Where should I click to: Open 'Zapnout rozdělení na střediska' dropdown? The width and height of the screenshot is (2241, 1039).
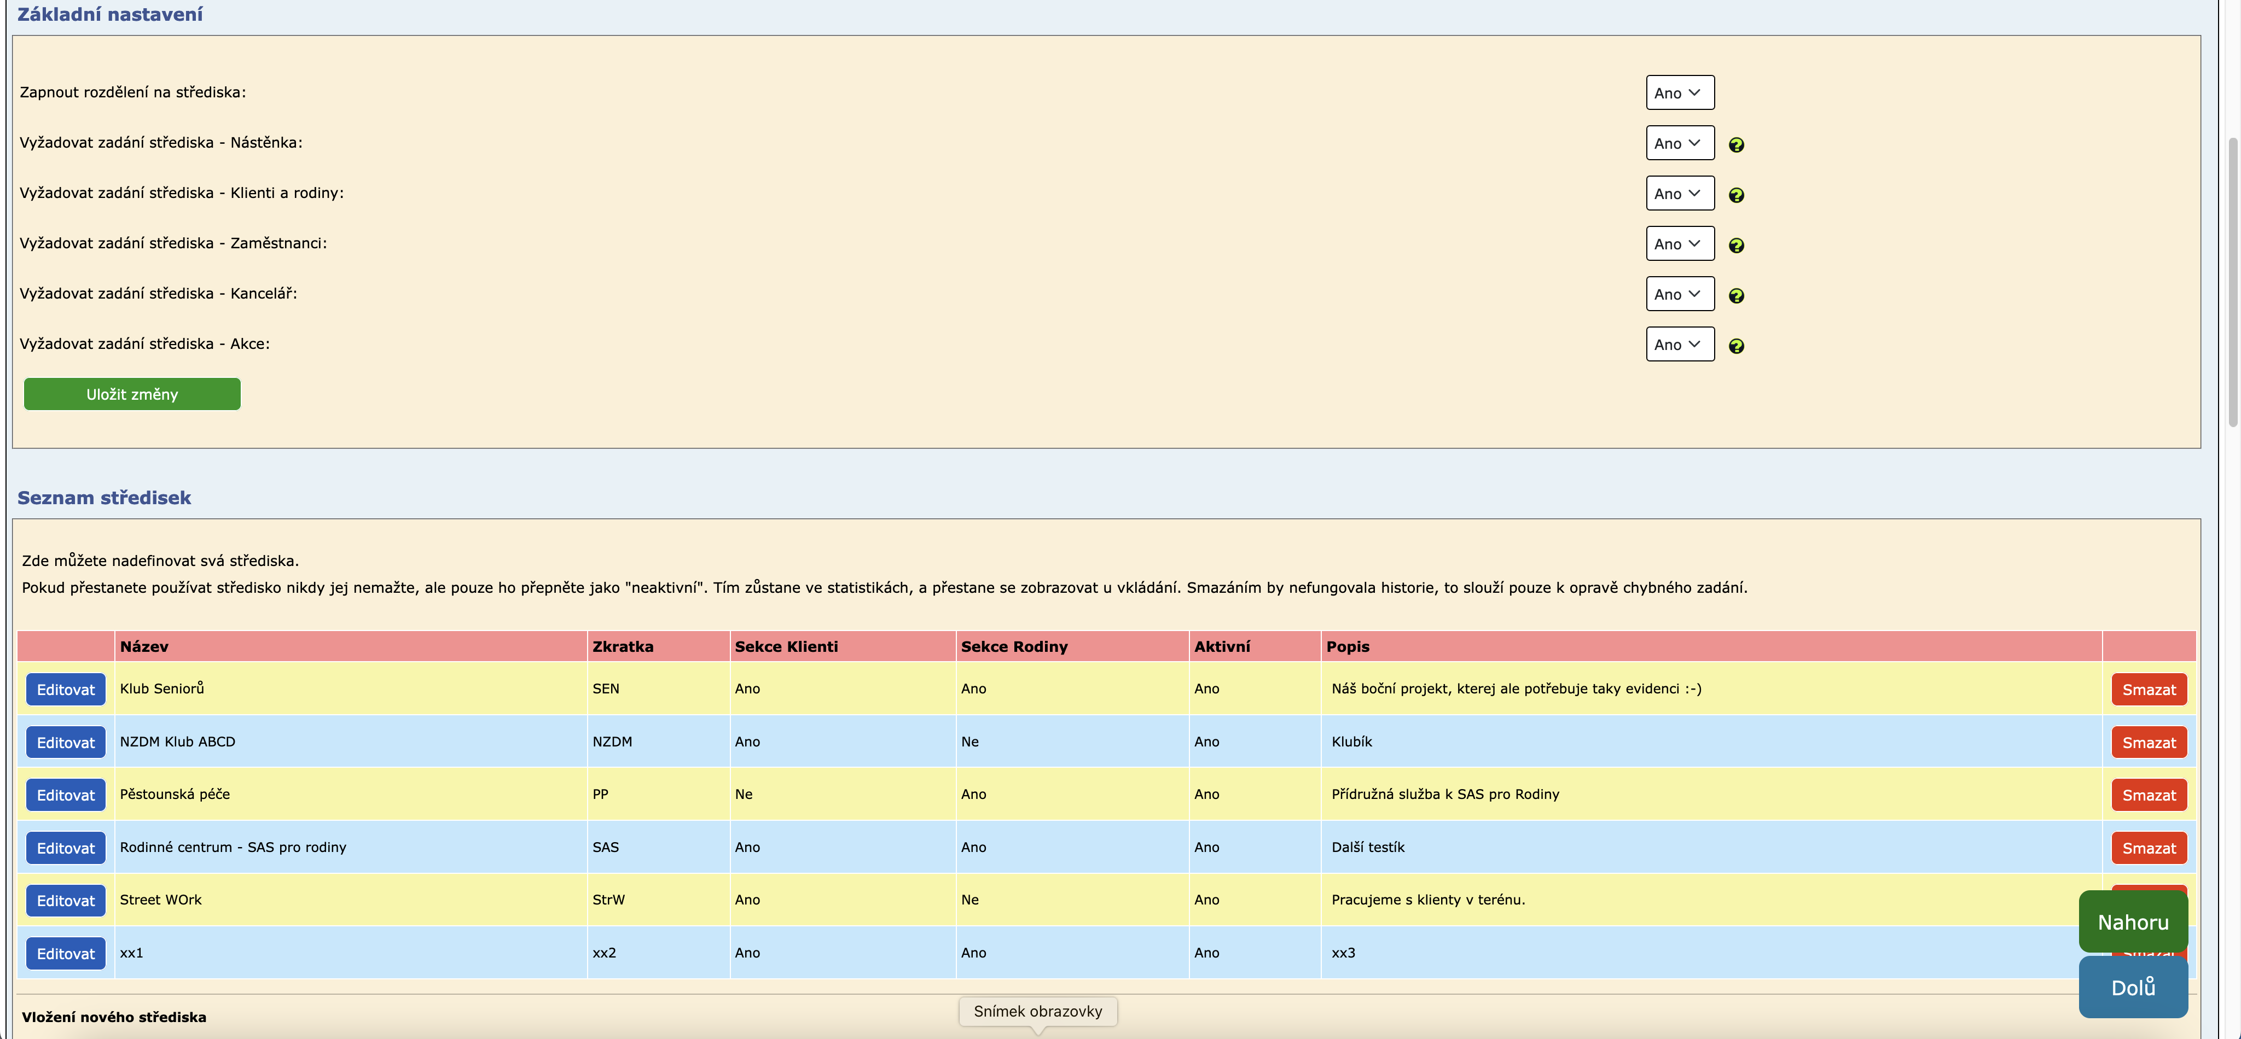coord(1679,93)
